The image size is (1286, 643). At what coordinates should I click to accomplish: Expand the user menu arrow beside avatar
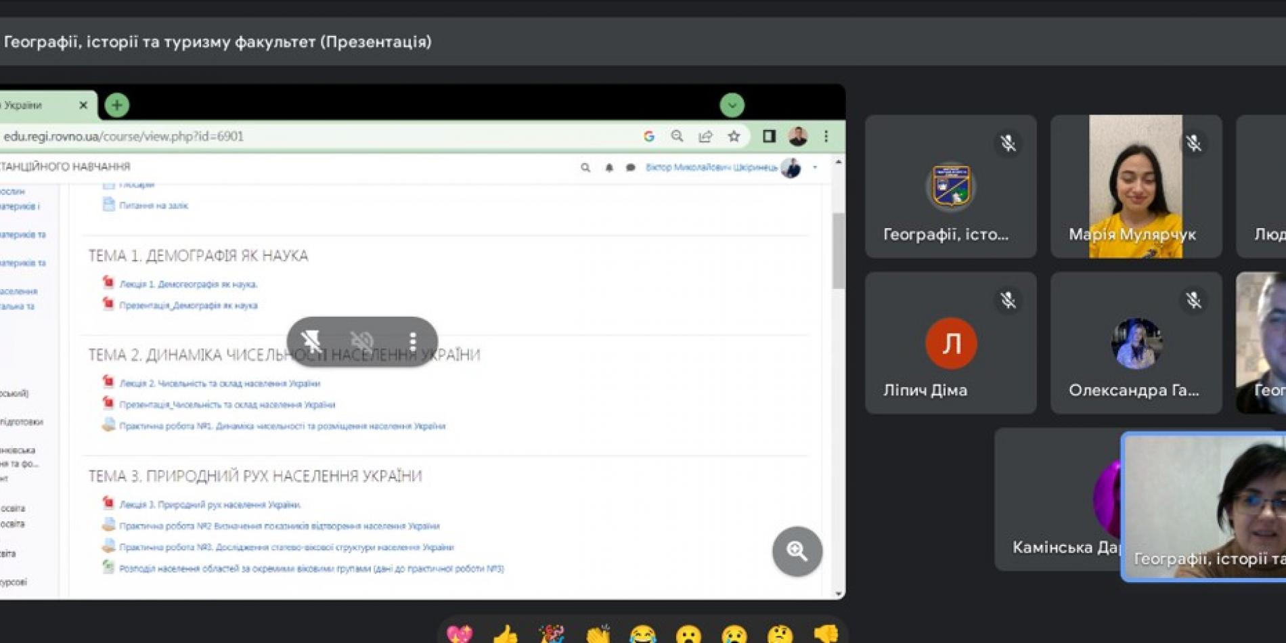pyautogui.click(x=815, y=167)
